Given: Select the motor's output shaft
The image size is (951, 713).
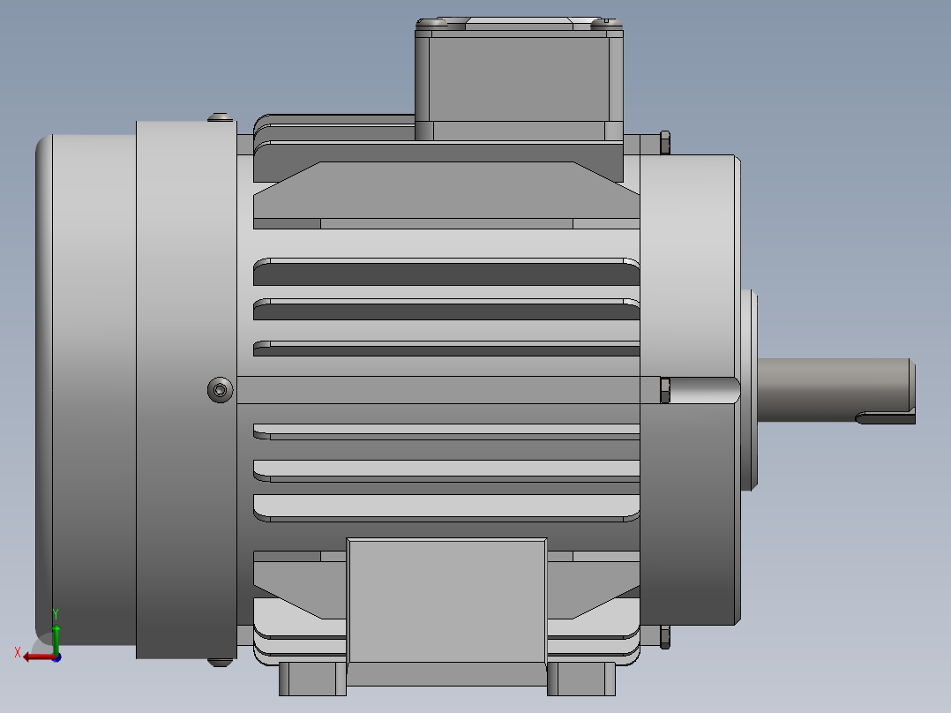Looking at the screenshot, I should tap(835, 390).
